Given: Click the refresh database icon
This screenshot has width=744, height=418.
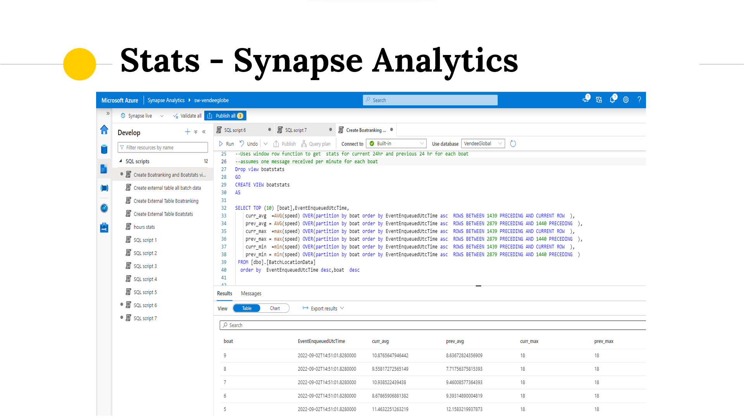Looking at the screenshot, I should click(x=513, y=144).
